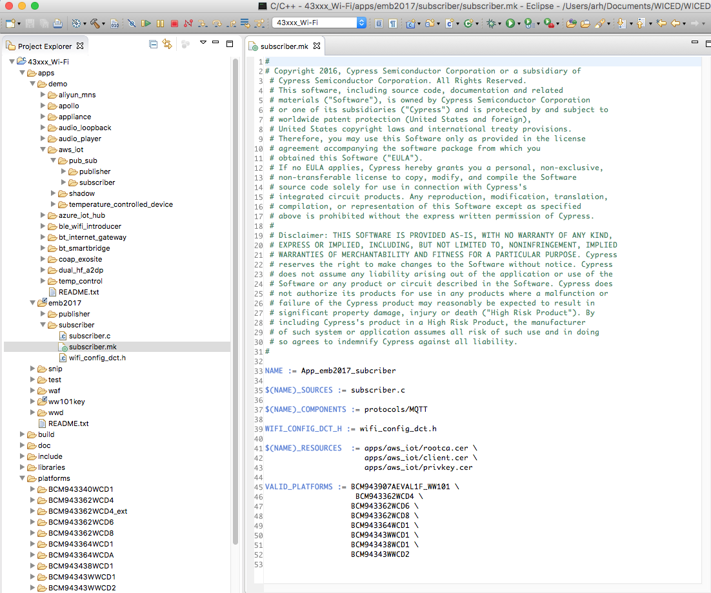Click the Resume debug icon

[x=146, y=23]
